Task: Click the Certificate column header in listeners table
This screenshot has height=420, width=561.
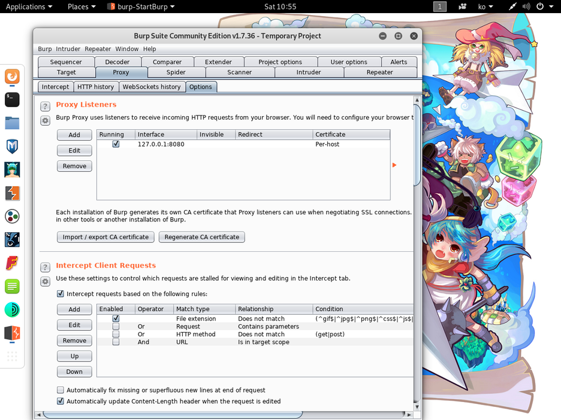Action: [351, 134]
